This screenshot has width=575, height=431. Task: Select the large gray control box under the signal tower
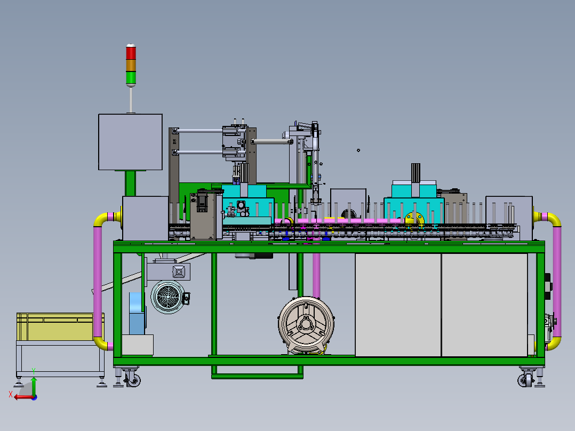[130, 142]
